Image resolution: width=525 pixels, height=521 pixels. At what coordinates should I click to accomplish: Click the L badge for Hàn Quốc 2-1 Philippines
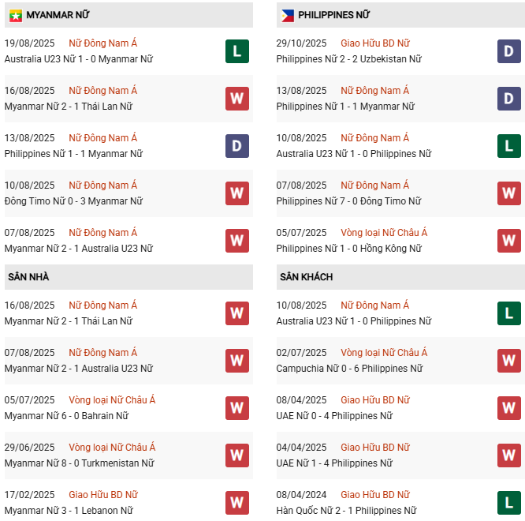[508, 503]
